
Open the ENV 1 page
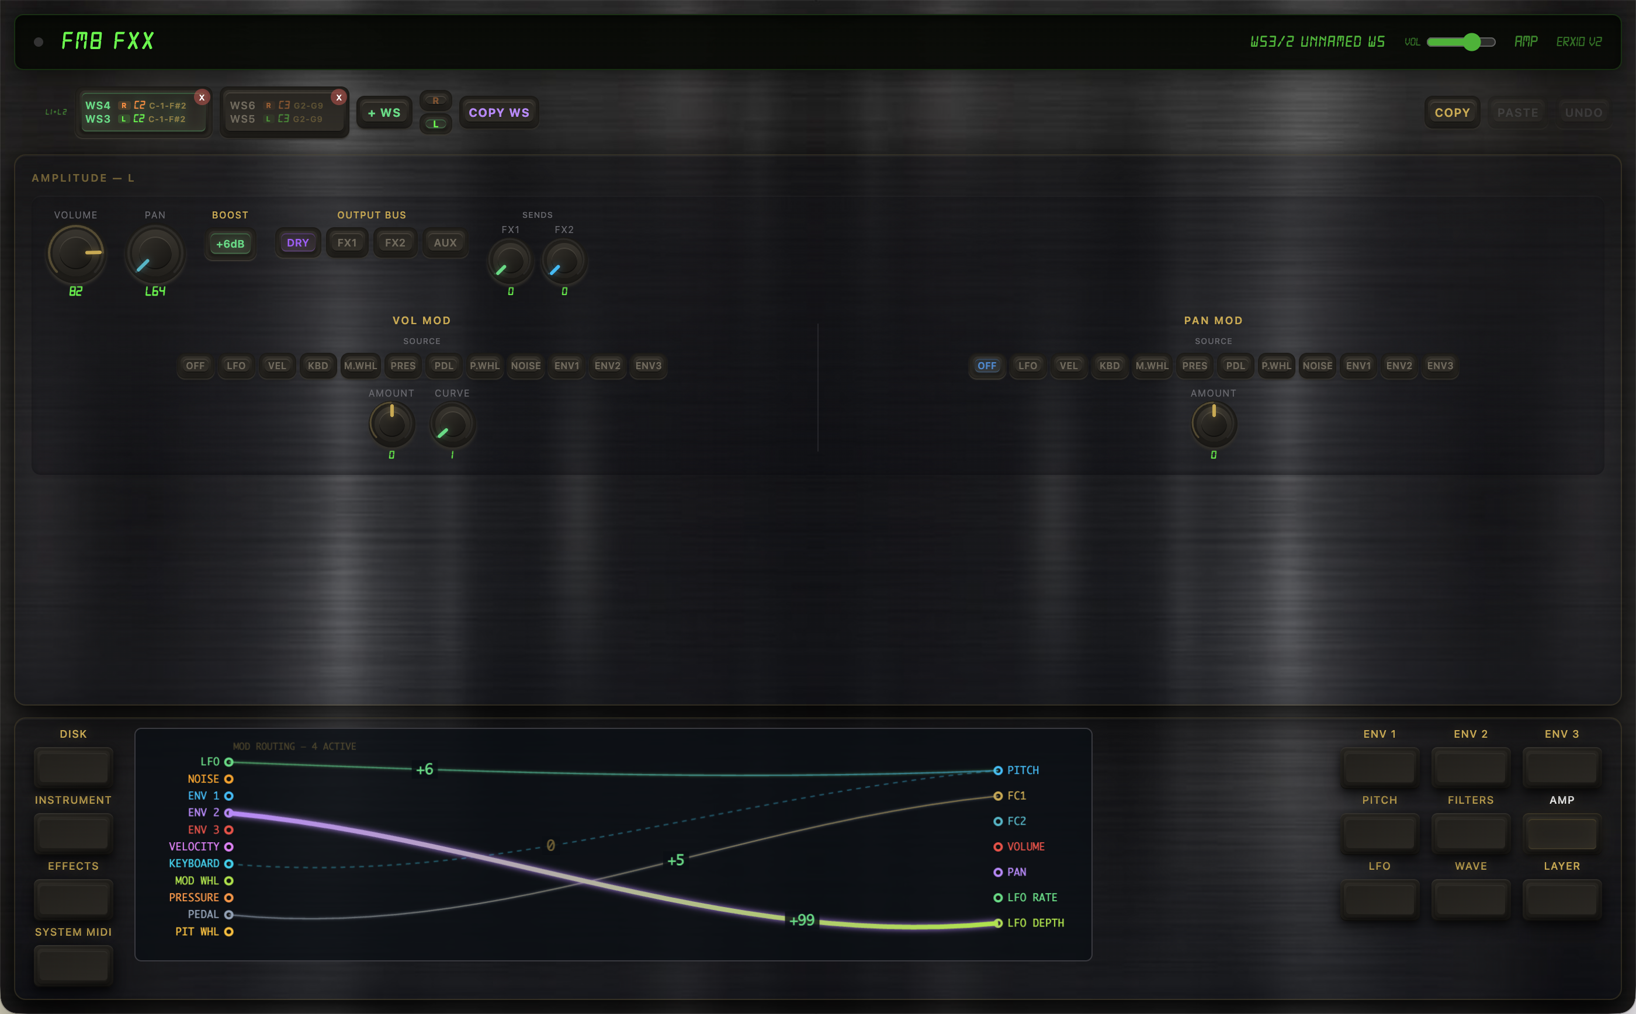[1379, 766]
